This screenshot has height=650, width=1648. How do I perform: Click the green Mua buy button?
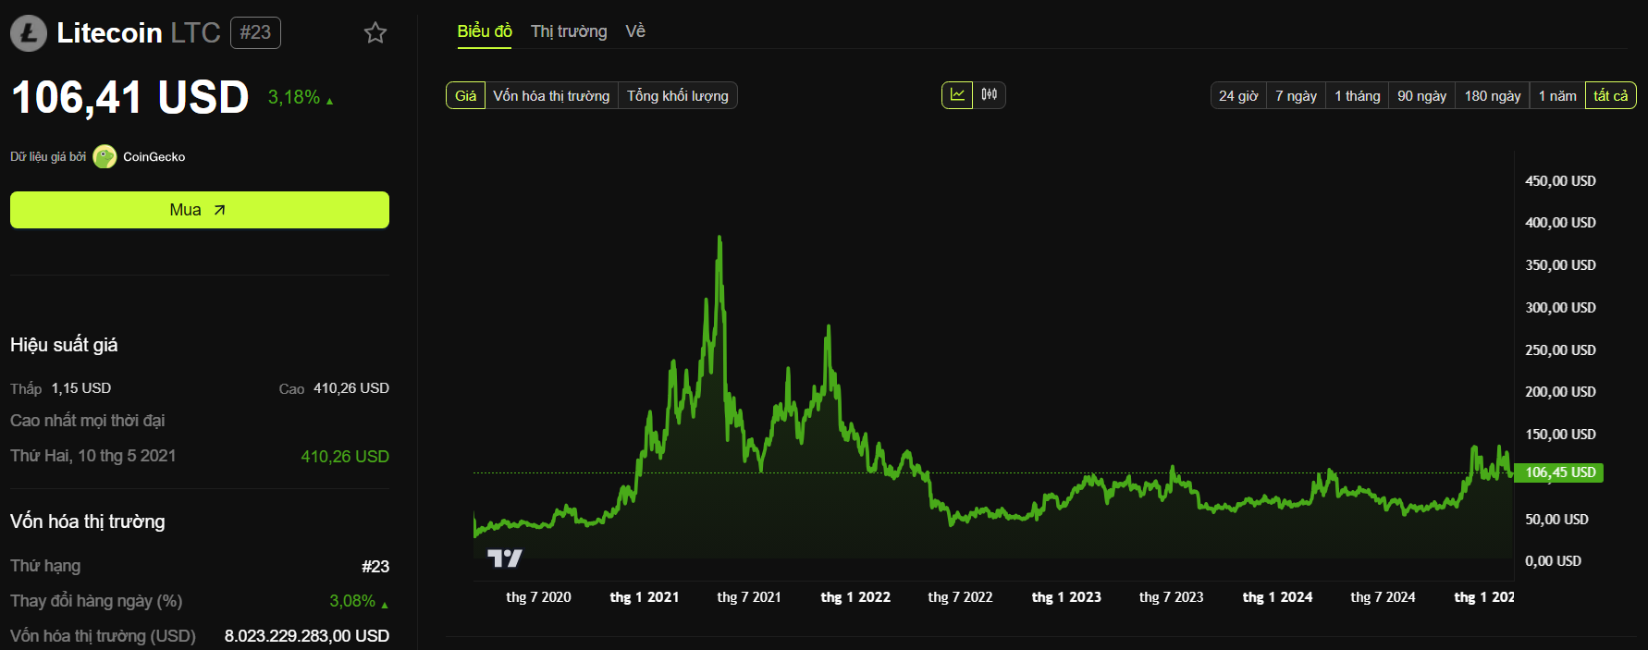[x=200, y=210]
